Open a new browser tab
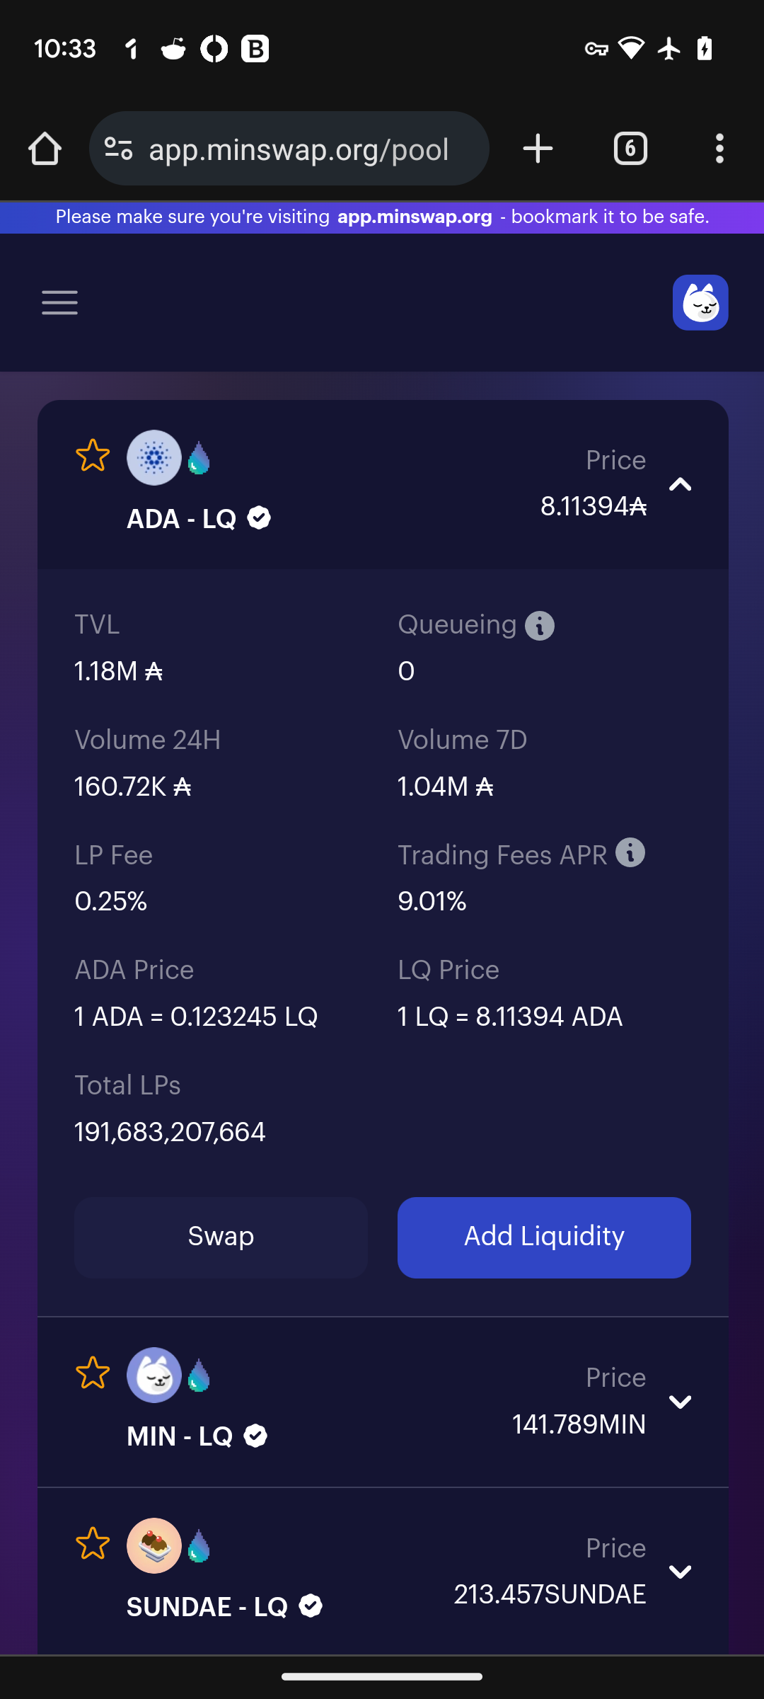The image size is (764, 1699). [538, 149]
